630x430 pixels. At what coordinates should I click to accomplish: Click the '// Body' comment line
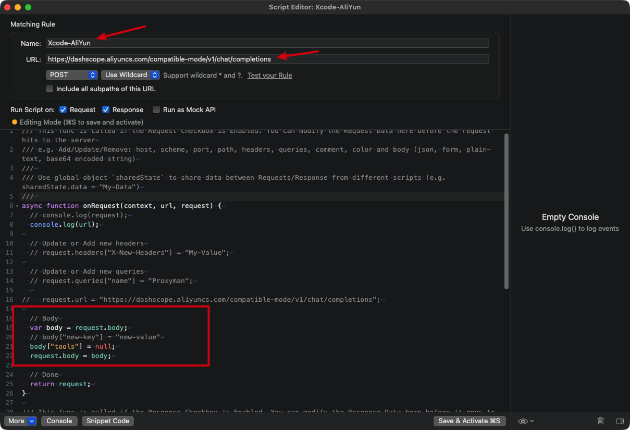[x=44, y=318]
